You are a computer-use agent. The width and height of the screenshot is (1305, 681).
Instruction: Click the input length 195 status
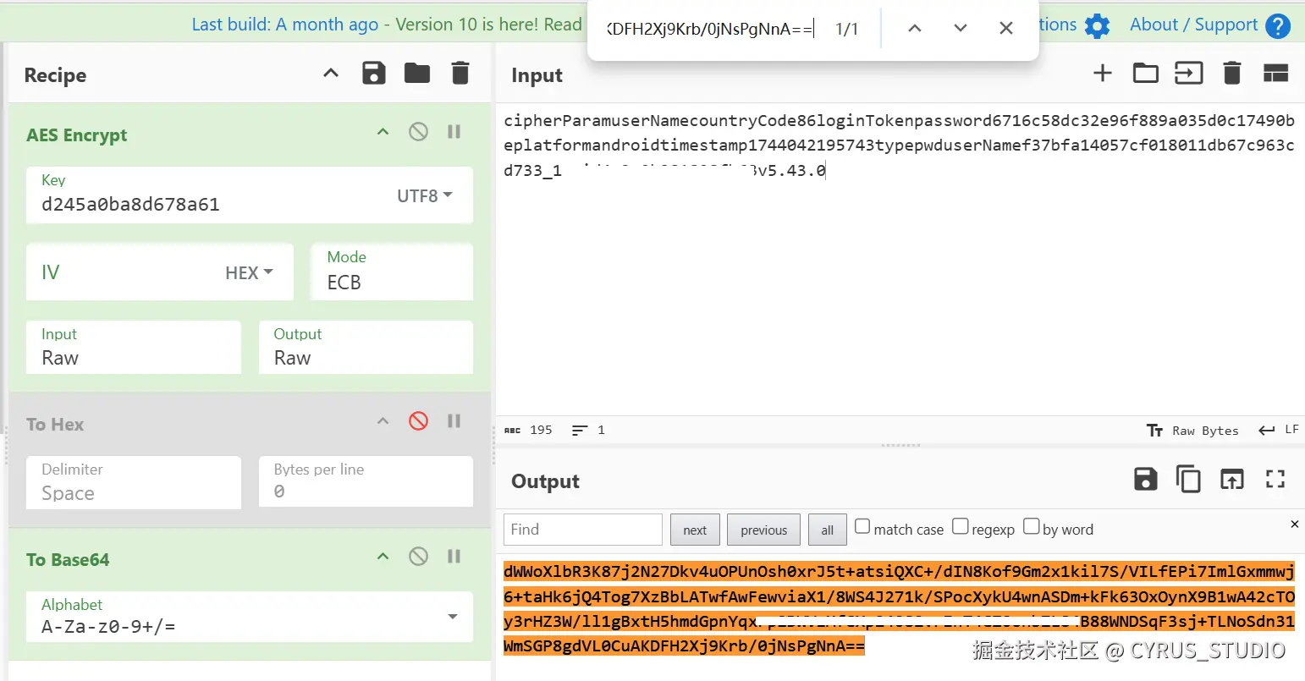(x=528, y=430)
